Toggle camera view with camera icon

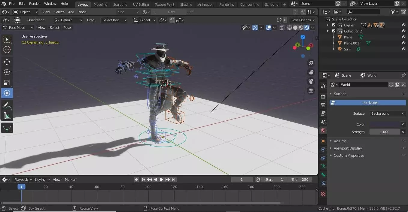311,81
